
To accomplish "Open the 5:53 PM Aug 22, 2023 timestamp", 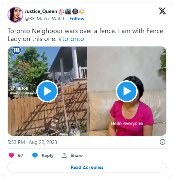I will point(32,142).
